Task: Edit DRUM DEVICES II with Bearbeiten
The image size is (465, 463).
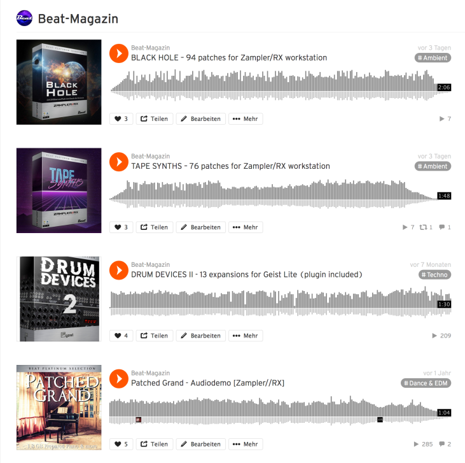Action: click(201, 336)
